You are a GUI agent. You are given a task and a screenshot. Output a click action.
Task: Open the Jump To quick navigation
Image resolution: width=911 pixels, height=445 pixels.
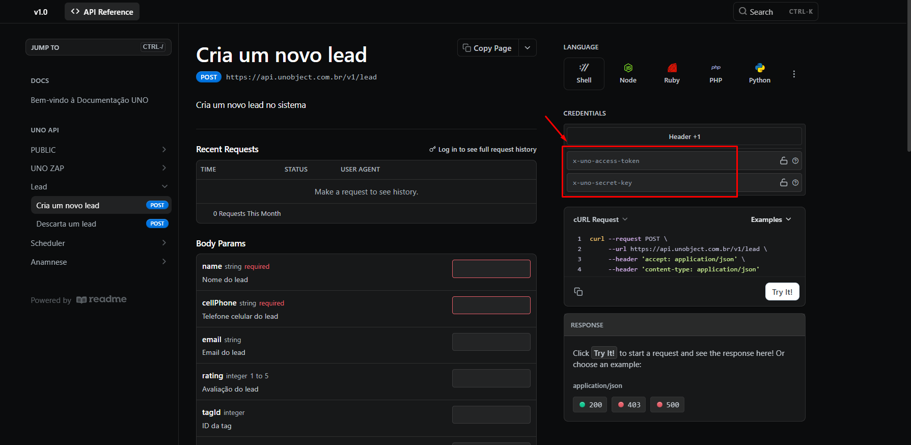[98, 47]
